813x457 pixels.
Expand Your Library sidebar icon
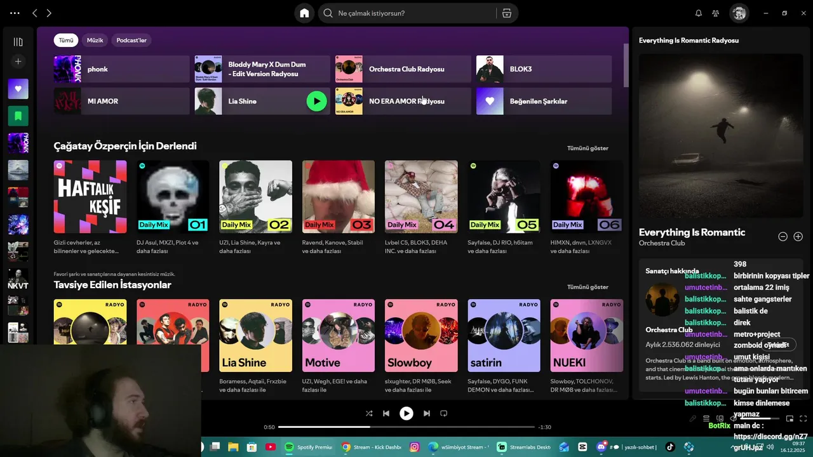pyautogui.click(x=18, y=42)
